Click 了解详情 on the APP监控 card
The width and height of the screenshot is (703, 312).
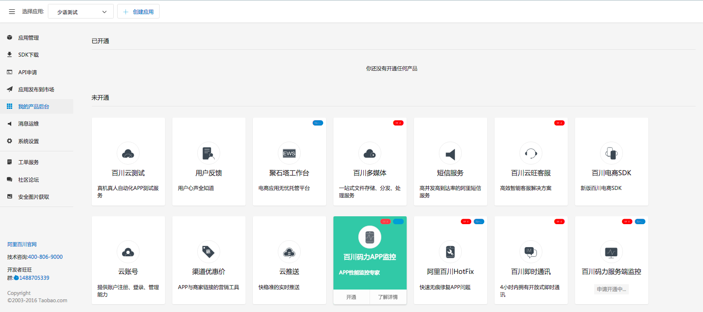pyautogui.click(x=388, y=297)
